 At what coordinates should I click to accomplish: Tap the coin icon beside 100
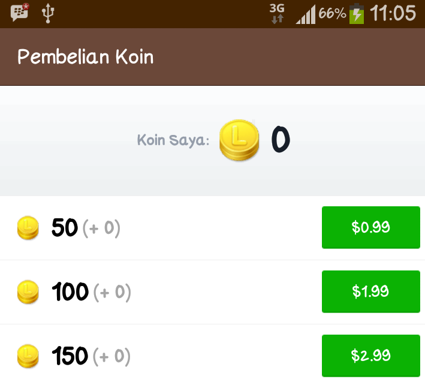pos(28,292)
